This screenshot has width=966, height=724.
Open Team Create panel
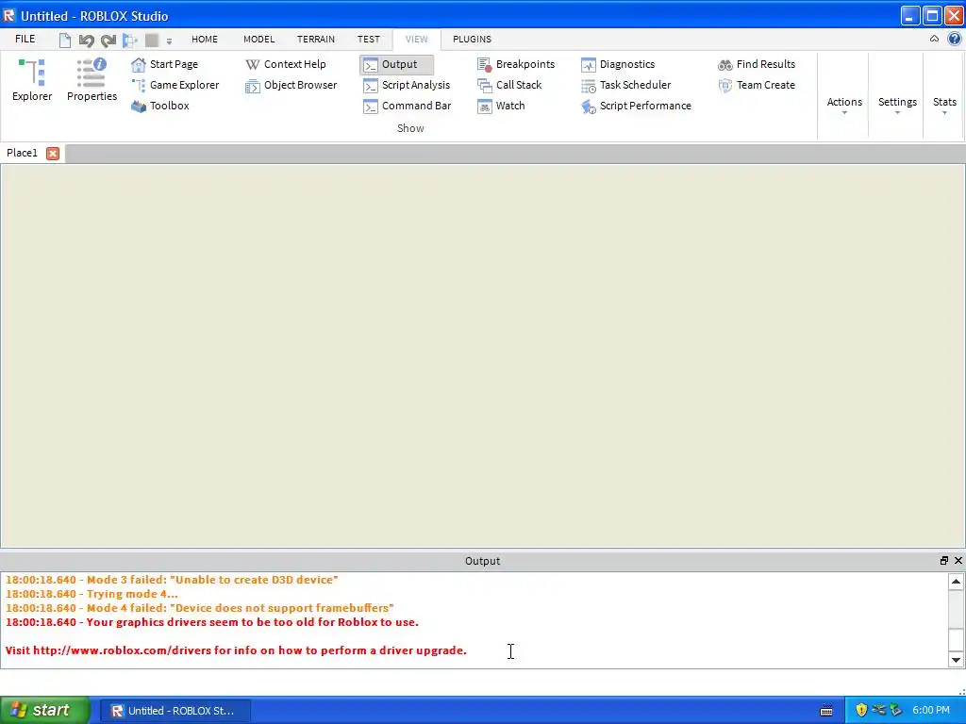pyautogui.click(x=757, y=85)
